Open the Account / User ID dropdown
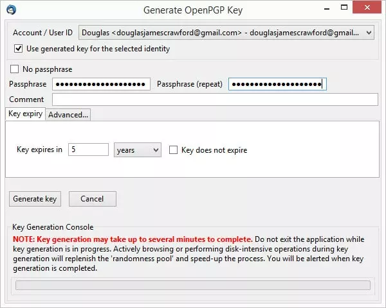386x308 pixels. point(368,32)
